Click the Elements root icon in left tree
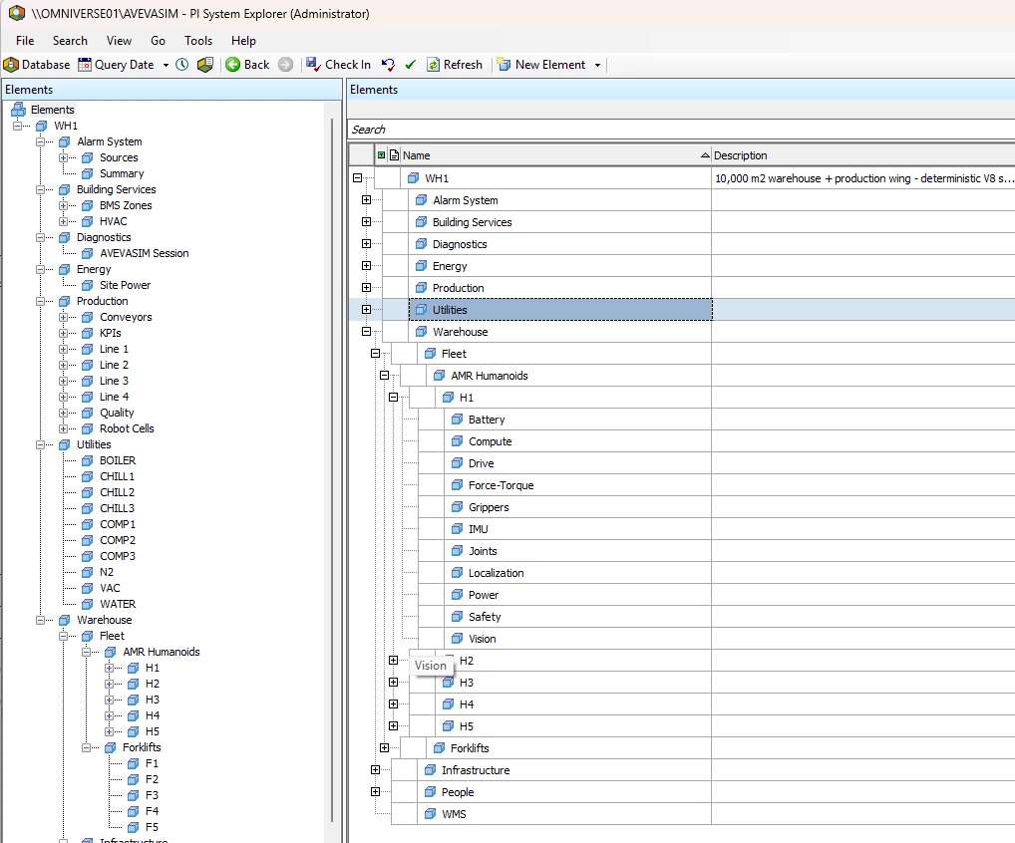1015x843 pixels. click(x=19, y=110)
